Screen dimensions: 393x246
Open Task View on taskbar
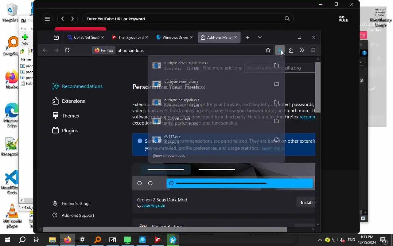[x=37, y=240]
